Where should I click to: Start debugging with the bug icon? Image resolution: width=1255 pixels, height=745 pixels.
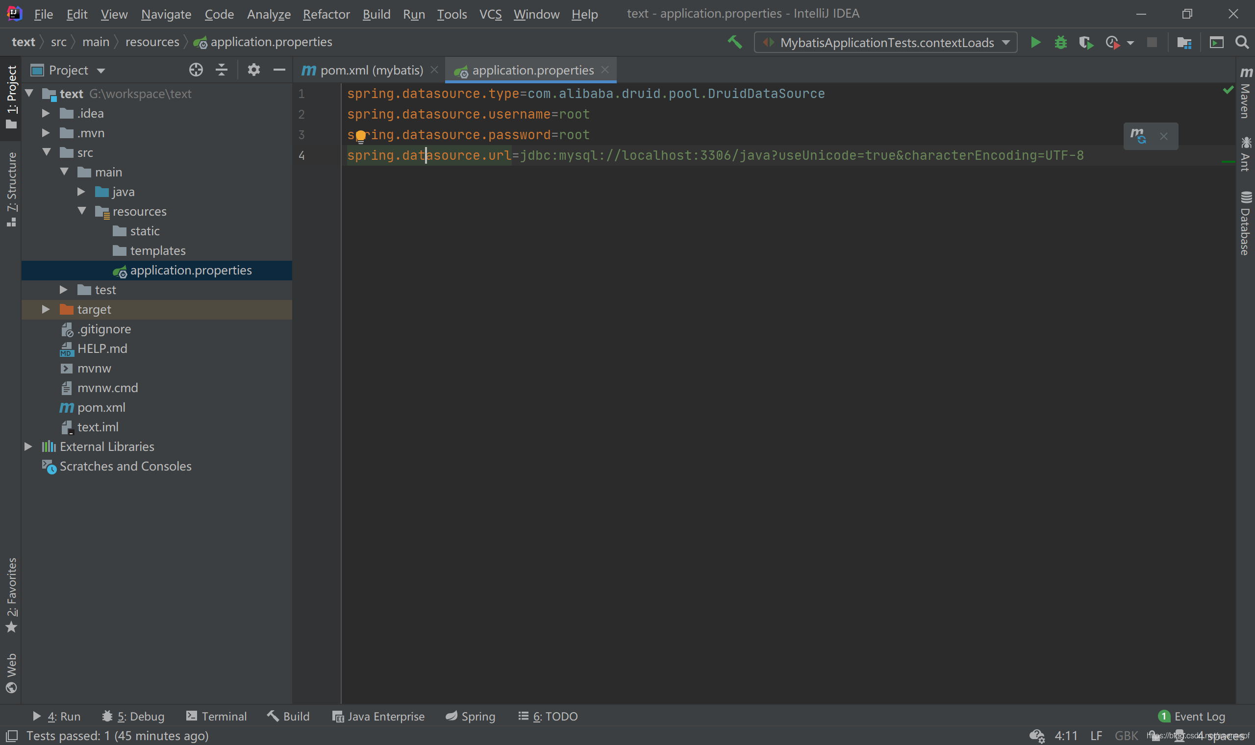[x=1060, y=43]
